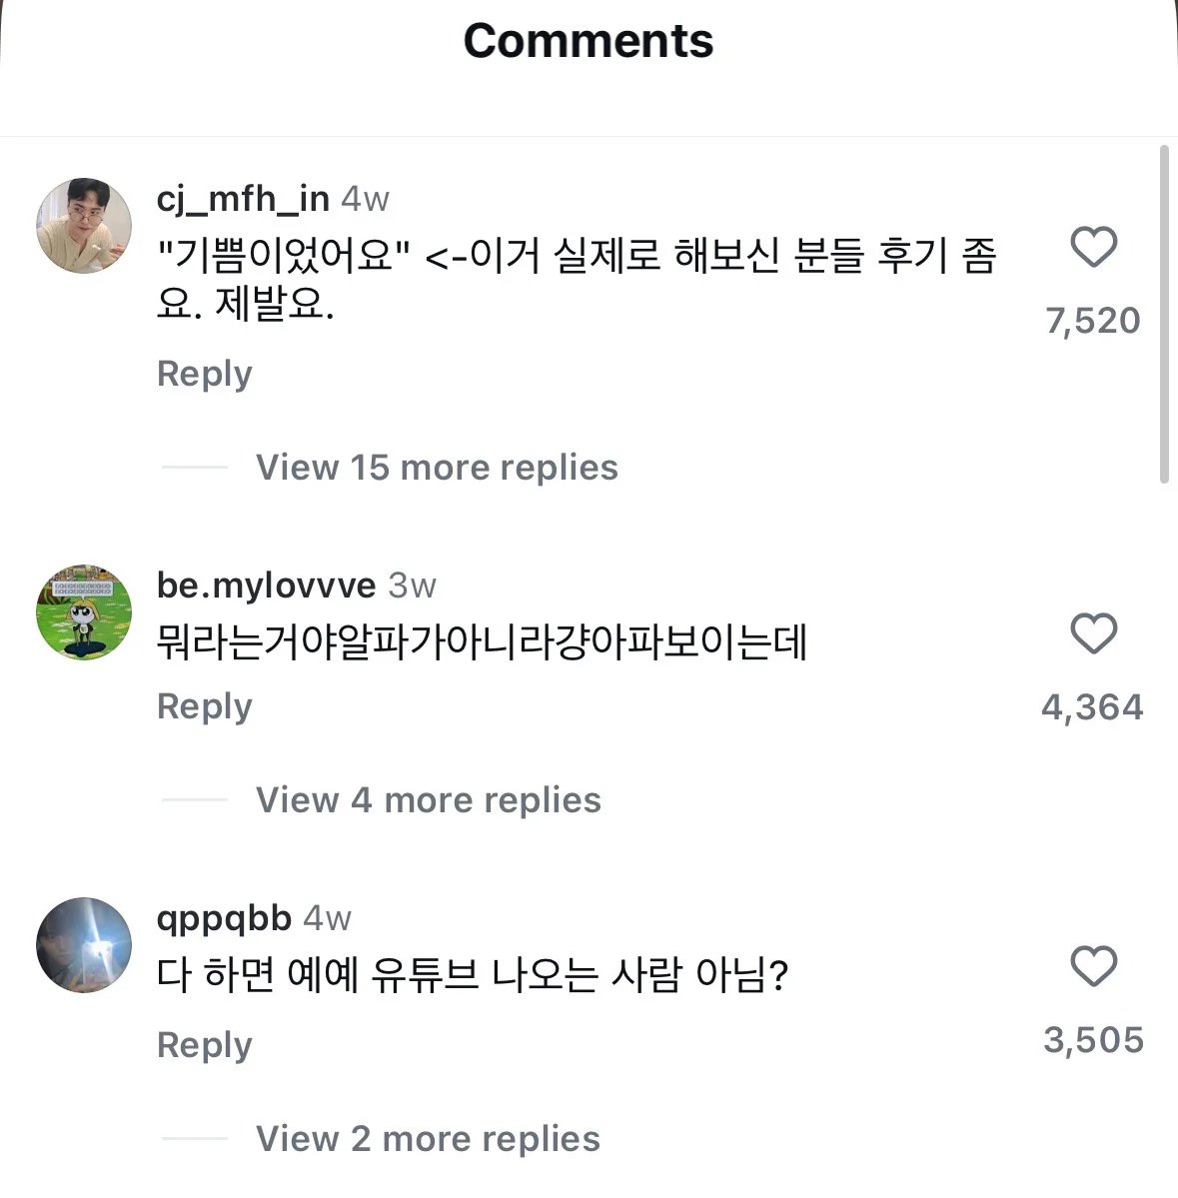Click the comments scrollbar handle

click(x=1164, y=314)
